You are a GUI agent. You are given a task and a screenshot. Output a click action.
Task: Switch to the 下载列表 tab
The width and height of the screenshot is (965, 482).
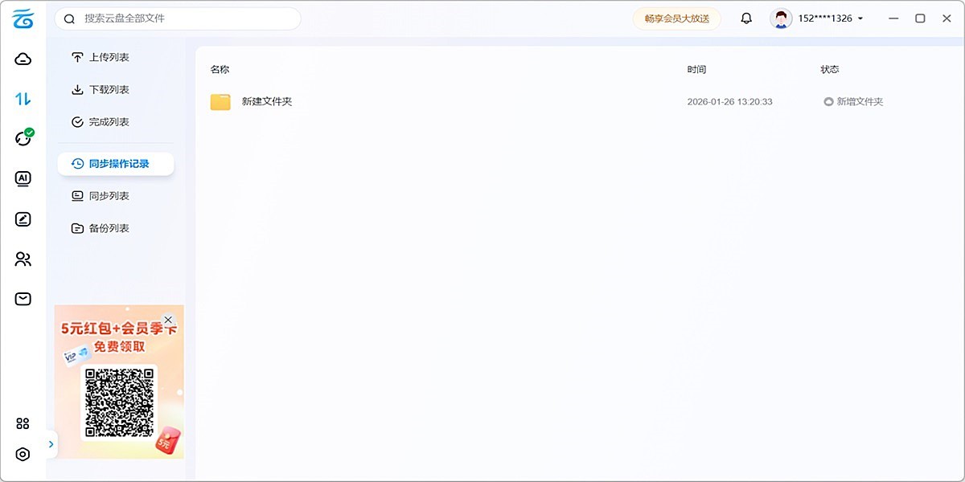pyautogui.click(x=100, y=89)
